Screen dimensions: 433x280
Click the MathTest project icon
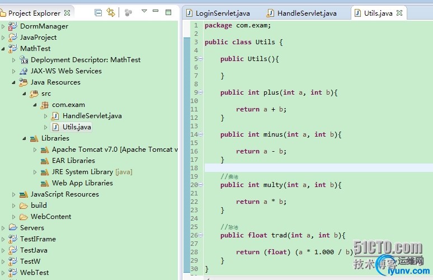[12, 49]
